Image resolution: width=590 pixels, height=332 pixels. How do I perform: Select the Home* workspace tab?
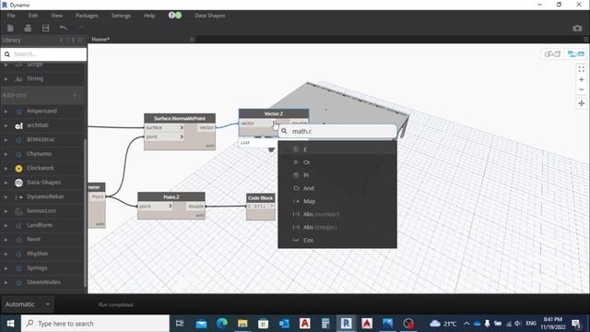[x=100, y=39]
